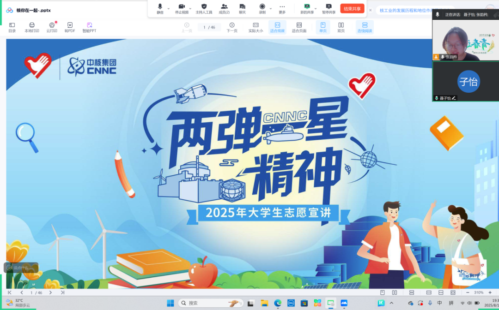The height and width of the screenshot is (310, 499).
Task: Click the 结束共享 end sharing button
Action: tap(353, 8)
